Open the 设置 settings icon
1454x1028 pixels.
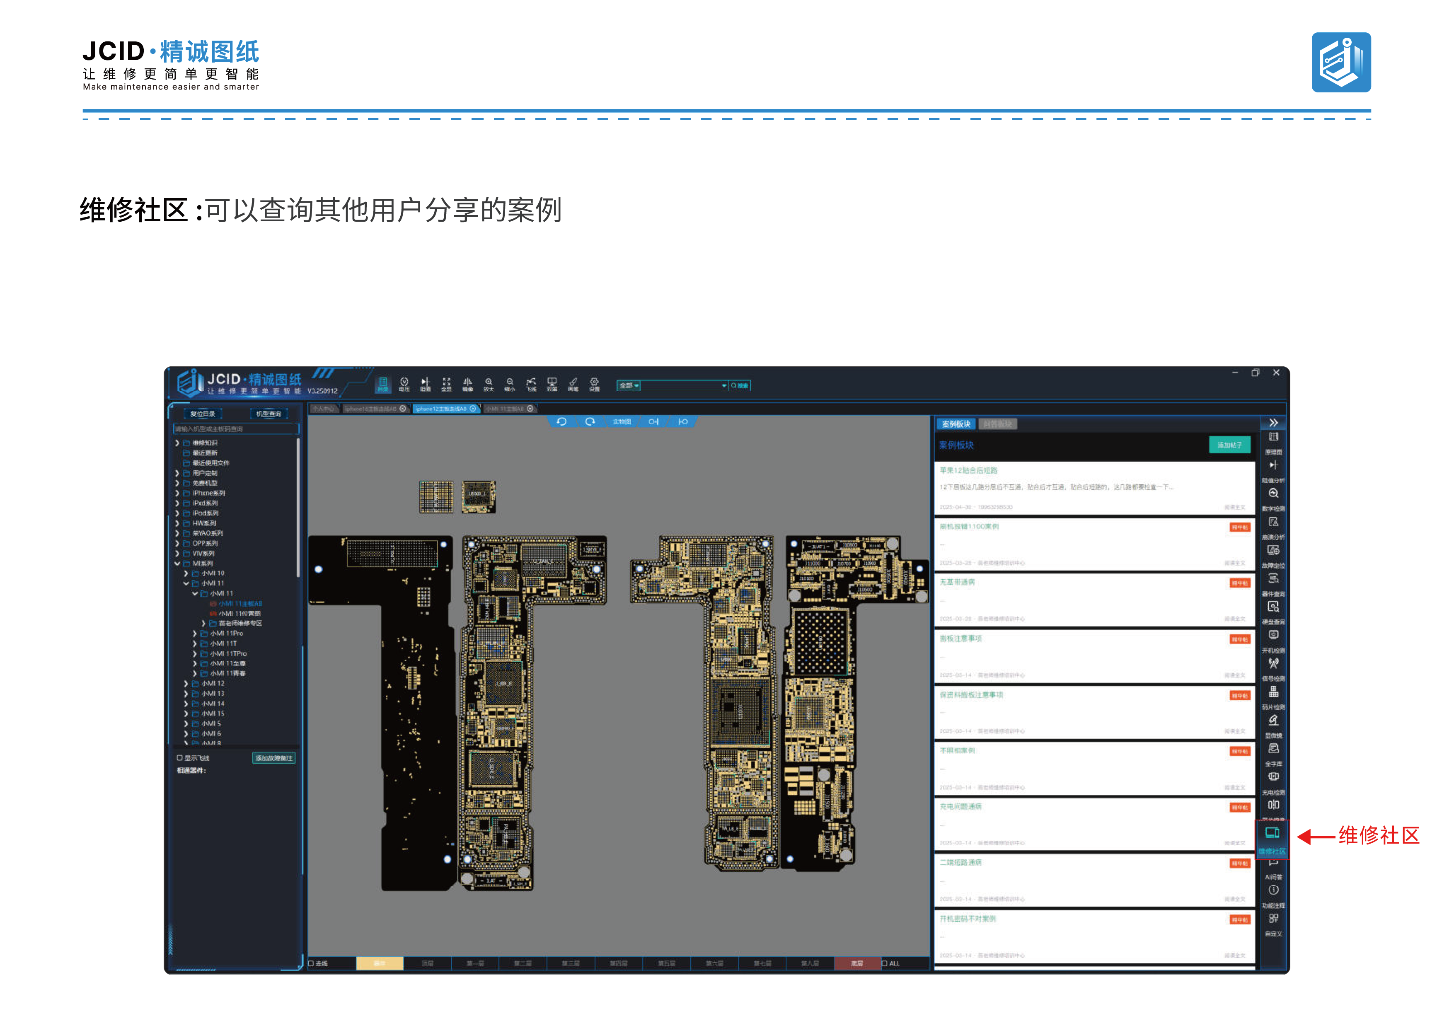point(595,385)
